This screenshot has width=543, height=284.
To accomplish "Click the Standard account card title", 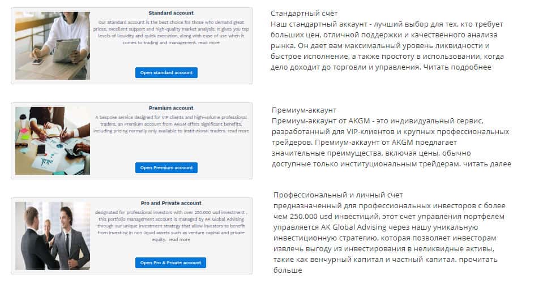I will [x=170, y=12].
